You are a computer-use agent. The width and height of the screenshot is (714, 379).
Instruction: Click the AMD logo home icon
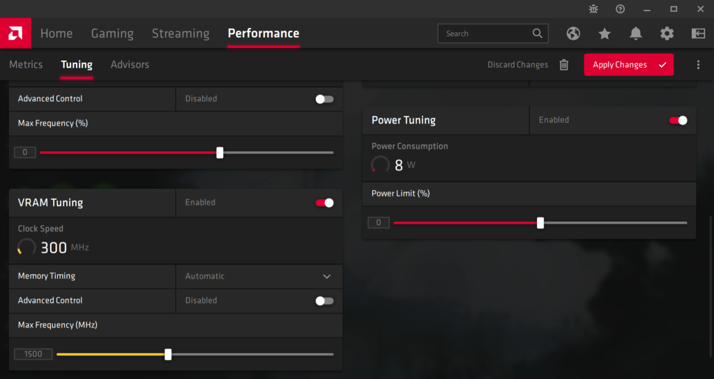point(15,33)
